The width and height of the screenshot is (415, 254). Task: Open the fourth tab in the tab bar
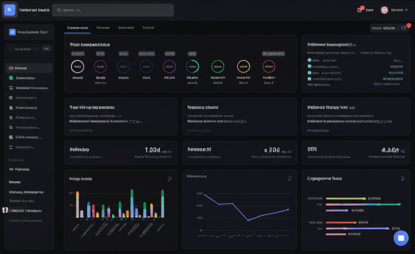[148, 28]
